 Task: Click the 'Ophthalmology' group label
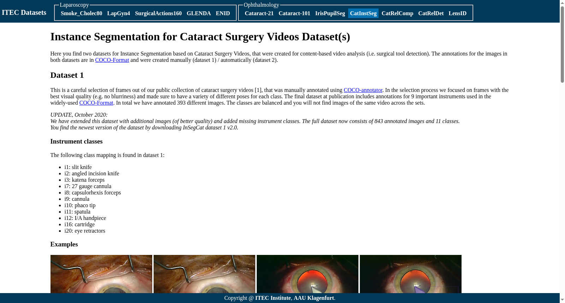pyautogui.click(x=261, y=5)
